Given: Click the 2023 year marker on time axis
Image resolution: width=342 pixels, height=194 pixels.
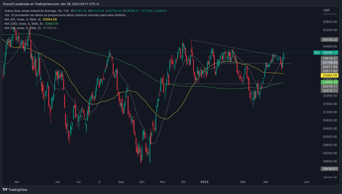Looking at the screenshot, I should [x=204, y=182].
